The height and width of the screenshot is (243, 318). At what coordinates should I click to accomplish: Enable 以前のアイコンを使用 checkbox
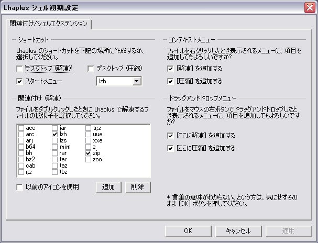tap(19, 187)
